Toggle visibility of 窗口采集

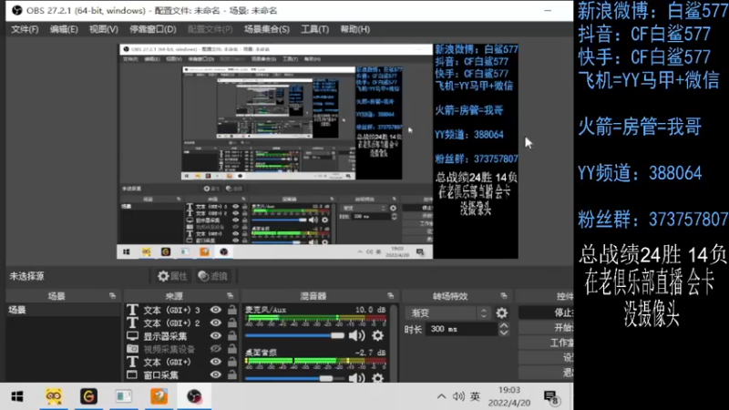point(215,374)
